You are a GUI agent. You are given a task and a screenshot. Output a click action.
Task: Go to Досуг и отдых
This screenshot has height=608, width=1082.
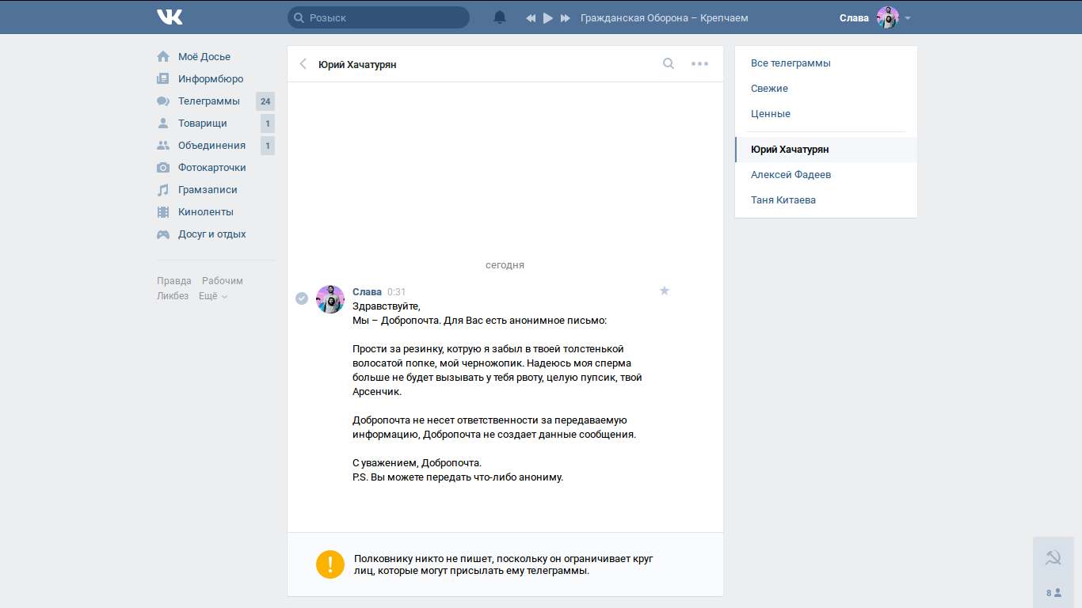(212, 234)
